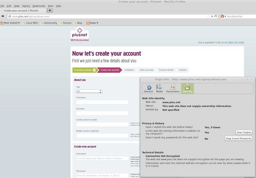Open the Community bookmark
256x178 pixels.
49,23
